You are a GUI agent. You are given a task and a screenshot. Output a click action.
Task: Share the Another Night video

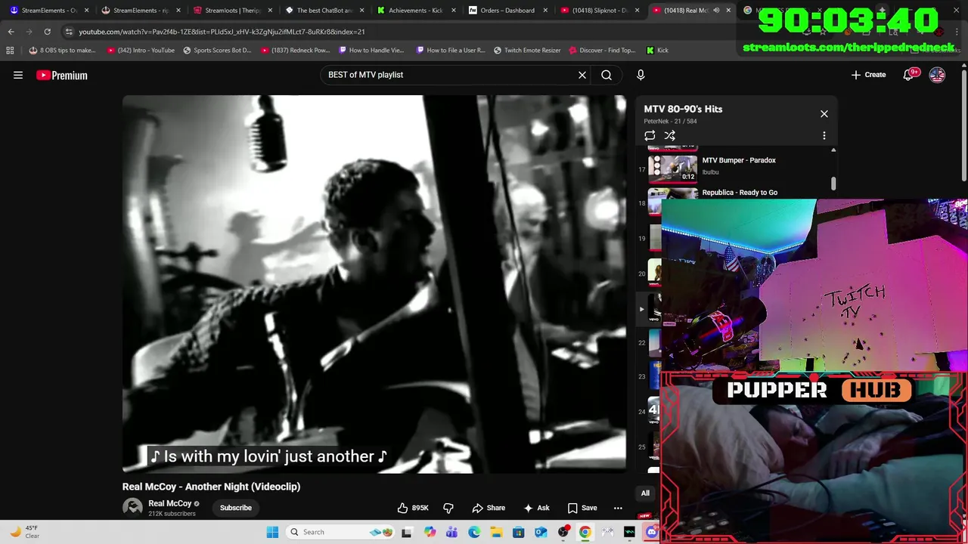click(x=489, y=508)
